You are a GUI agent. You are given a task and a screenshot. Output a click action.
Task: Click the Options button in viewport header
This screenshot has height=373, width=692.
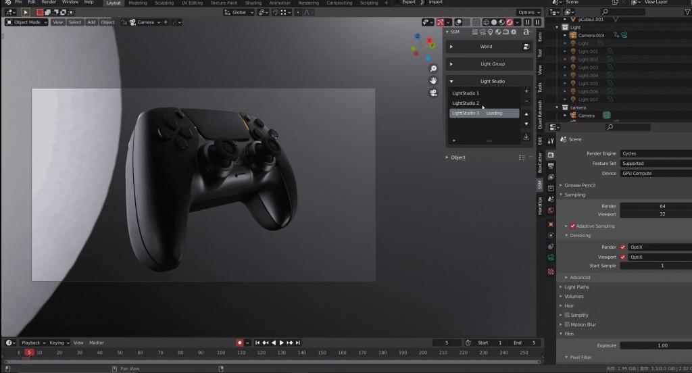(528, 12)
